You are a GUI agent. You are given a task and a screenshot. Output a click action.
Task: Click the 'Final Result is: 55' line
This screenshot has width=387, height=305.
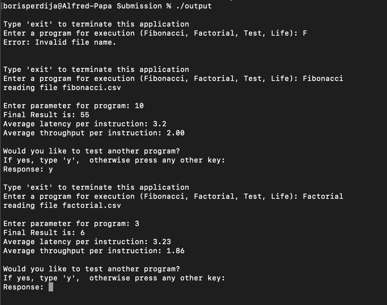tap(46, 115)
